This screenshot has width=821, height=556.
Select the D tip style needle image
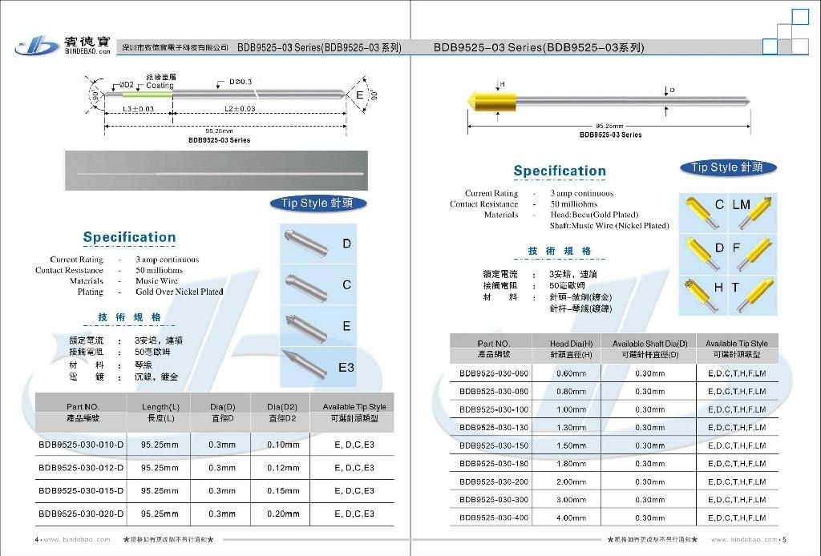305,243
